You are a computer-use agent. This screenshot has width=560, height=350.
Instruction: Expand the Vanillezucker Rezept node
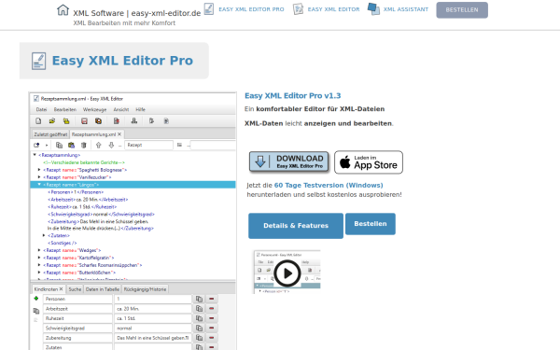tap(39, 177)
